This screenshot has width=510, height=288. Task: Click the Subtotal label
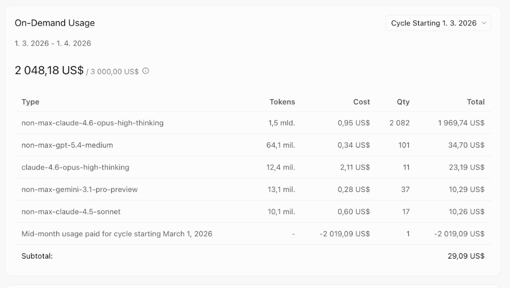point(37,256)
